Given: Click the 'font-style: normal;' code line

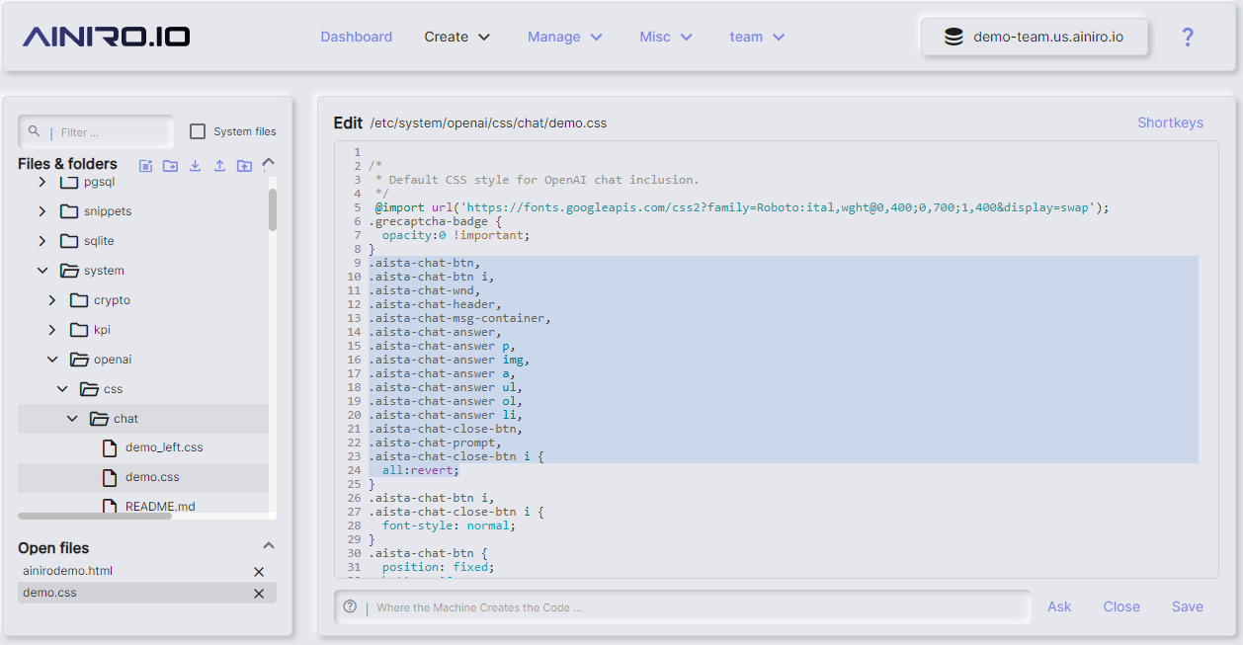Looking at the screenshot, I should point(449,525).
